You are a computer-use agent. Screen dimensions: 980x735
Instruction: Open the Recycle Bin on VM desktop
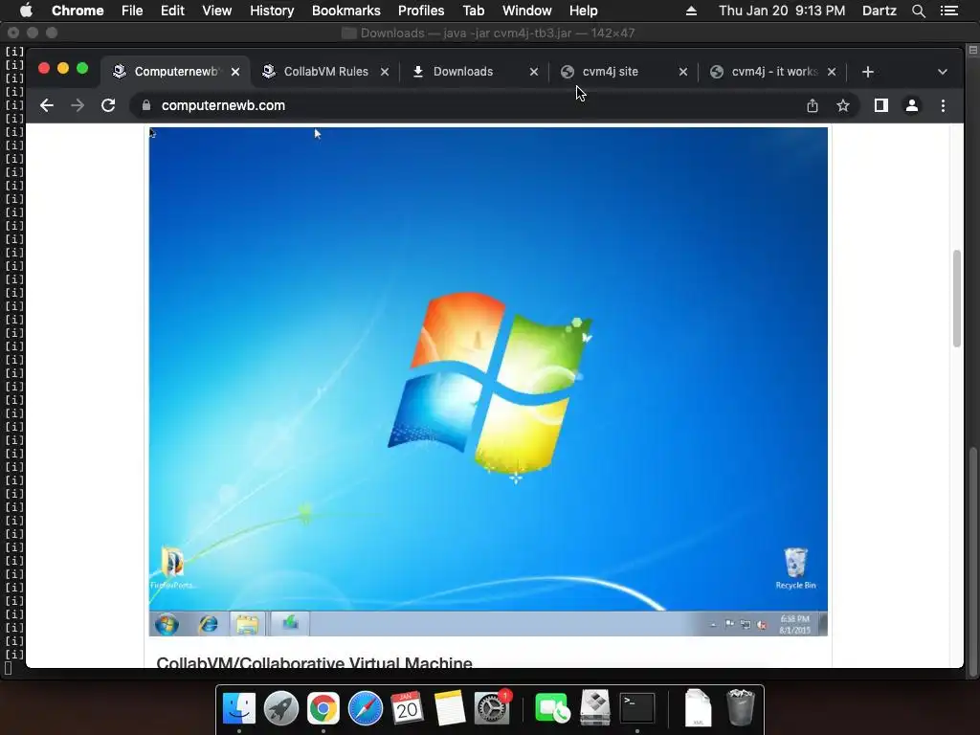pyautogui.click(x=795, y=568)
